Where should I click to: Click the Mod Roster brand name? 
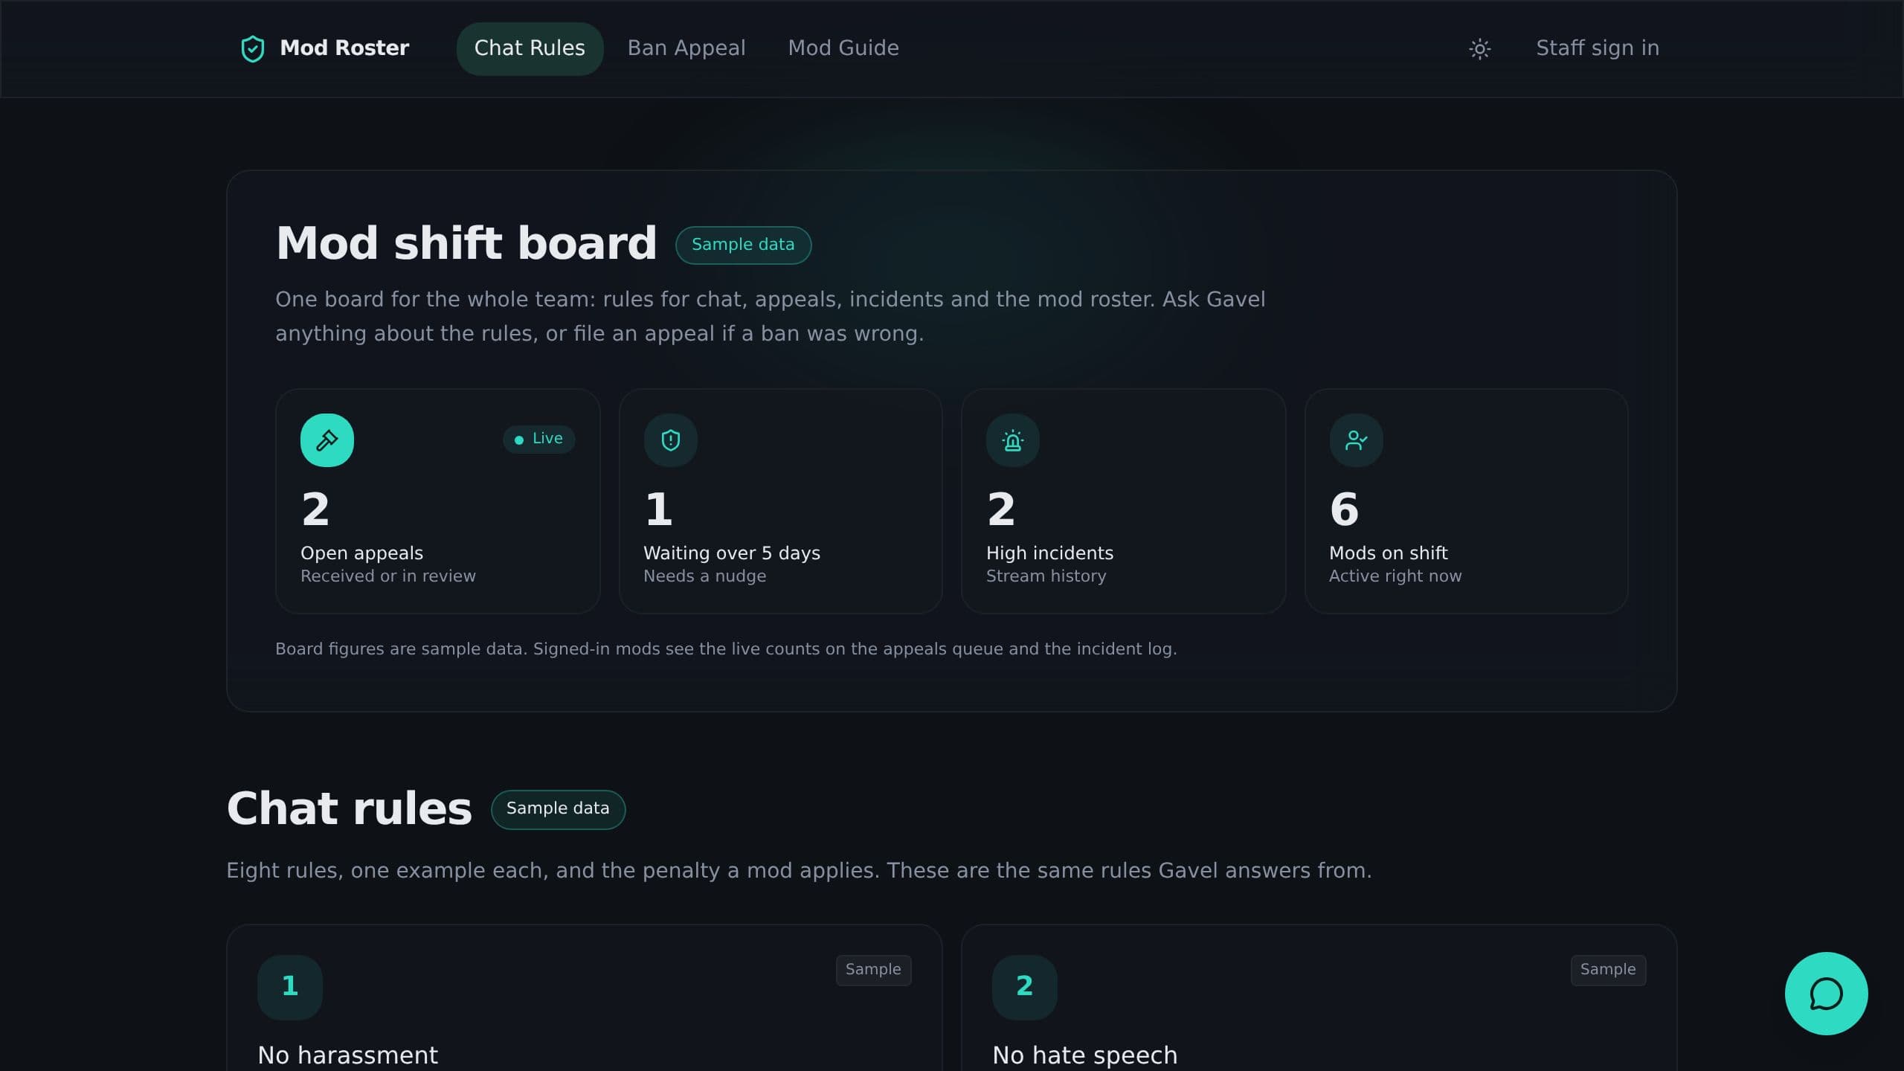pos(344,48)
